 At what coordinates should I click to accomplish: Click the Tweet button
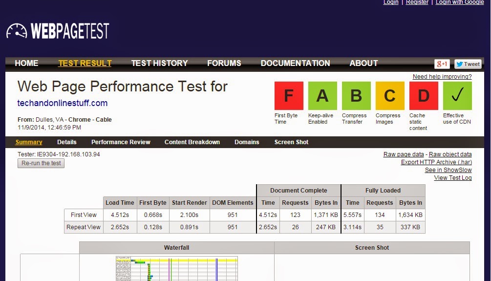pos(468,64)
